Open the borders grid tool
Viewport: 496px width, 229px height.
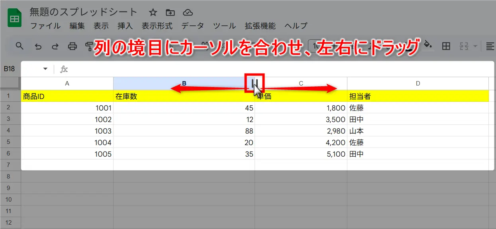click(446, 46)
